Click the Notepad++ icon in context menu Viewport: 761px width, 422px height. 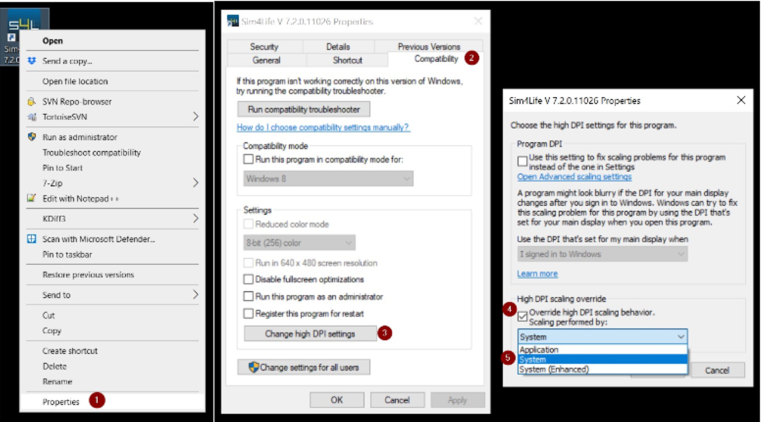pos(32,199)
